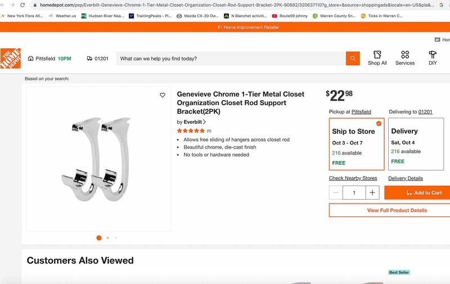Select the Delivery fulfillment option
This screenshot has height=284, width=450.
pos(416,144)
